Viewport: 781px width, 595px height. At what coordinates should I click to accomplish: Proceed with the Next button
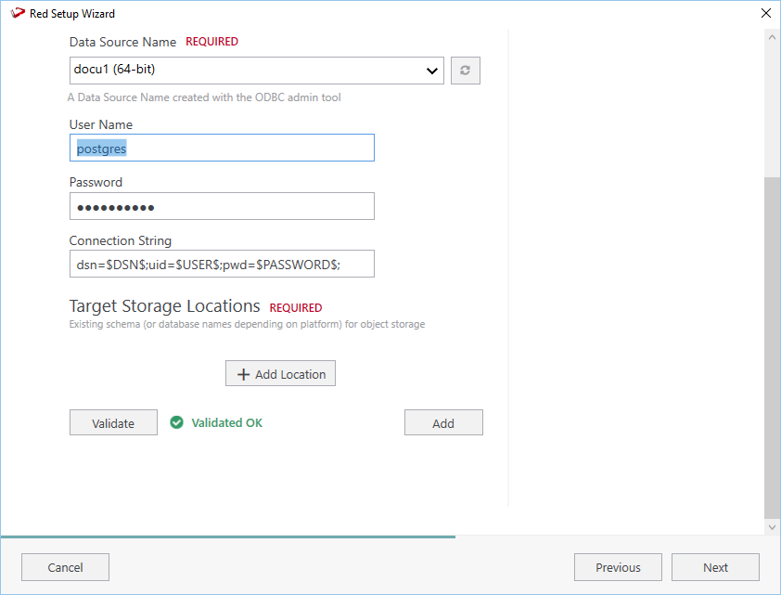(x=715, y=567)
